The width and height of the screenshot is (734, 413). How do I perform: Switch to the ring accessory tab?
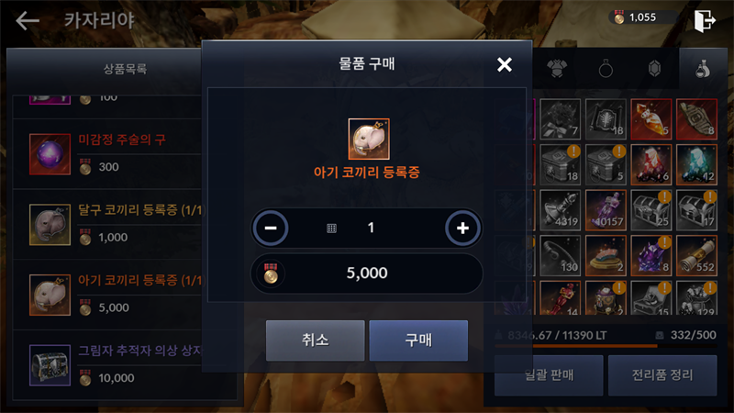606,69
